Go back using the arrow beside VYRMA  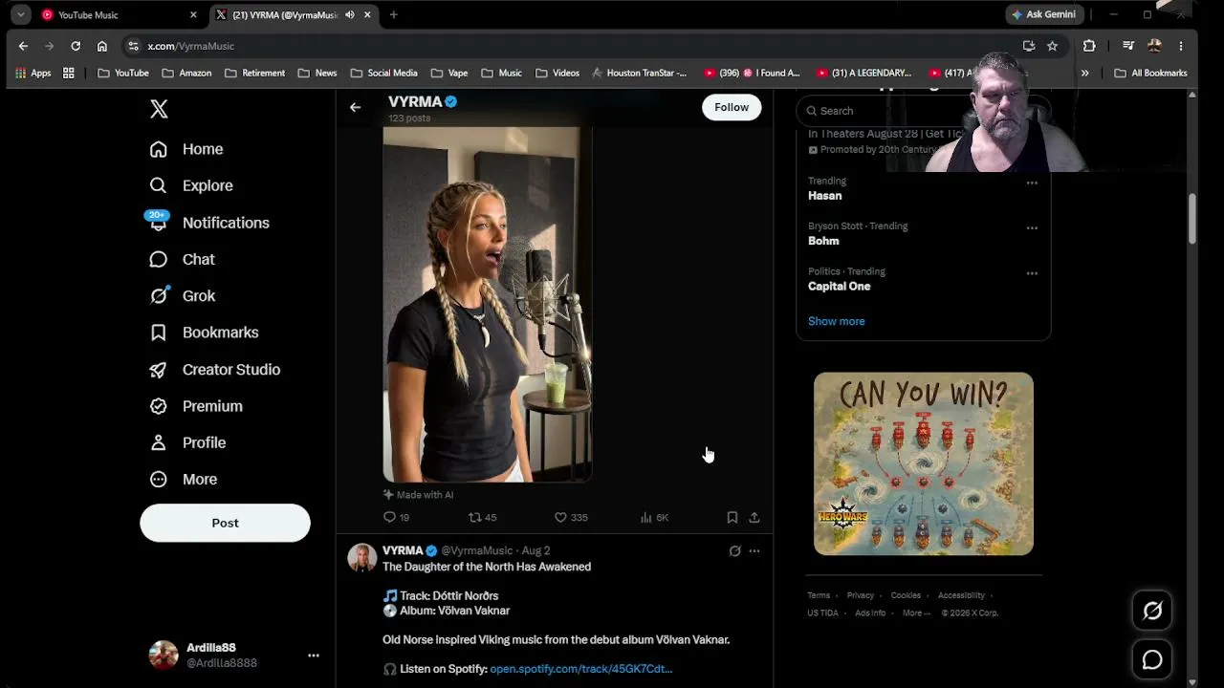point(355,108)
